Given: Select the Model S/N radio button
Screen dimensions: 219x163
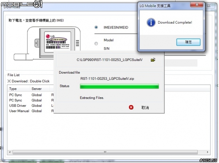Looking at the screenshot, I should (x=96, y=43).
